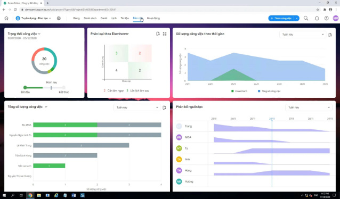This screenshot has width=340, height=199.
Task: Switch to the Hoạt động tab
Action: click(x=153, y=19)
